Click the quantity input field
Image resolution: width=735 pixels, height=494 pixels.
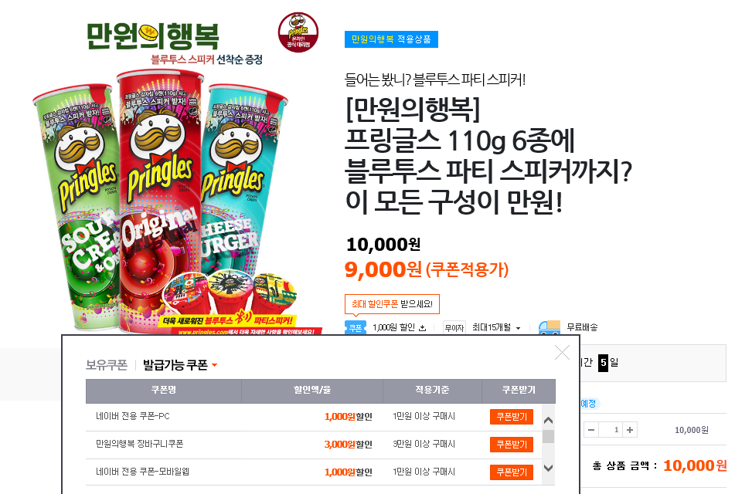(x=611, y=429)
